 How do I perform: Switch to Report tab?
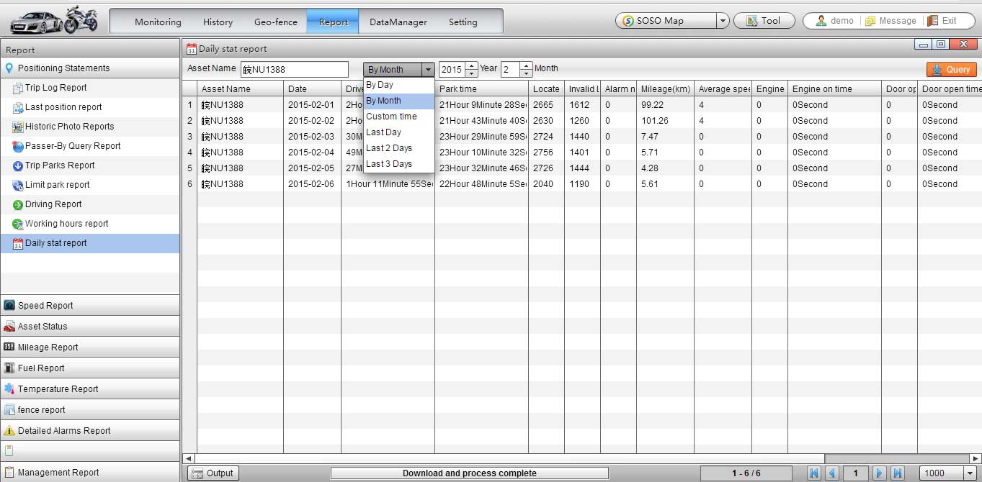[x=334, y=22]
